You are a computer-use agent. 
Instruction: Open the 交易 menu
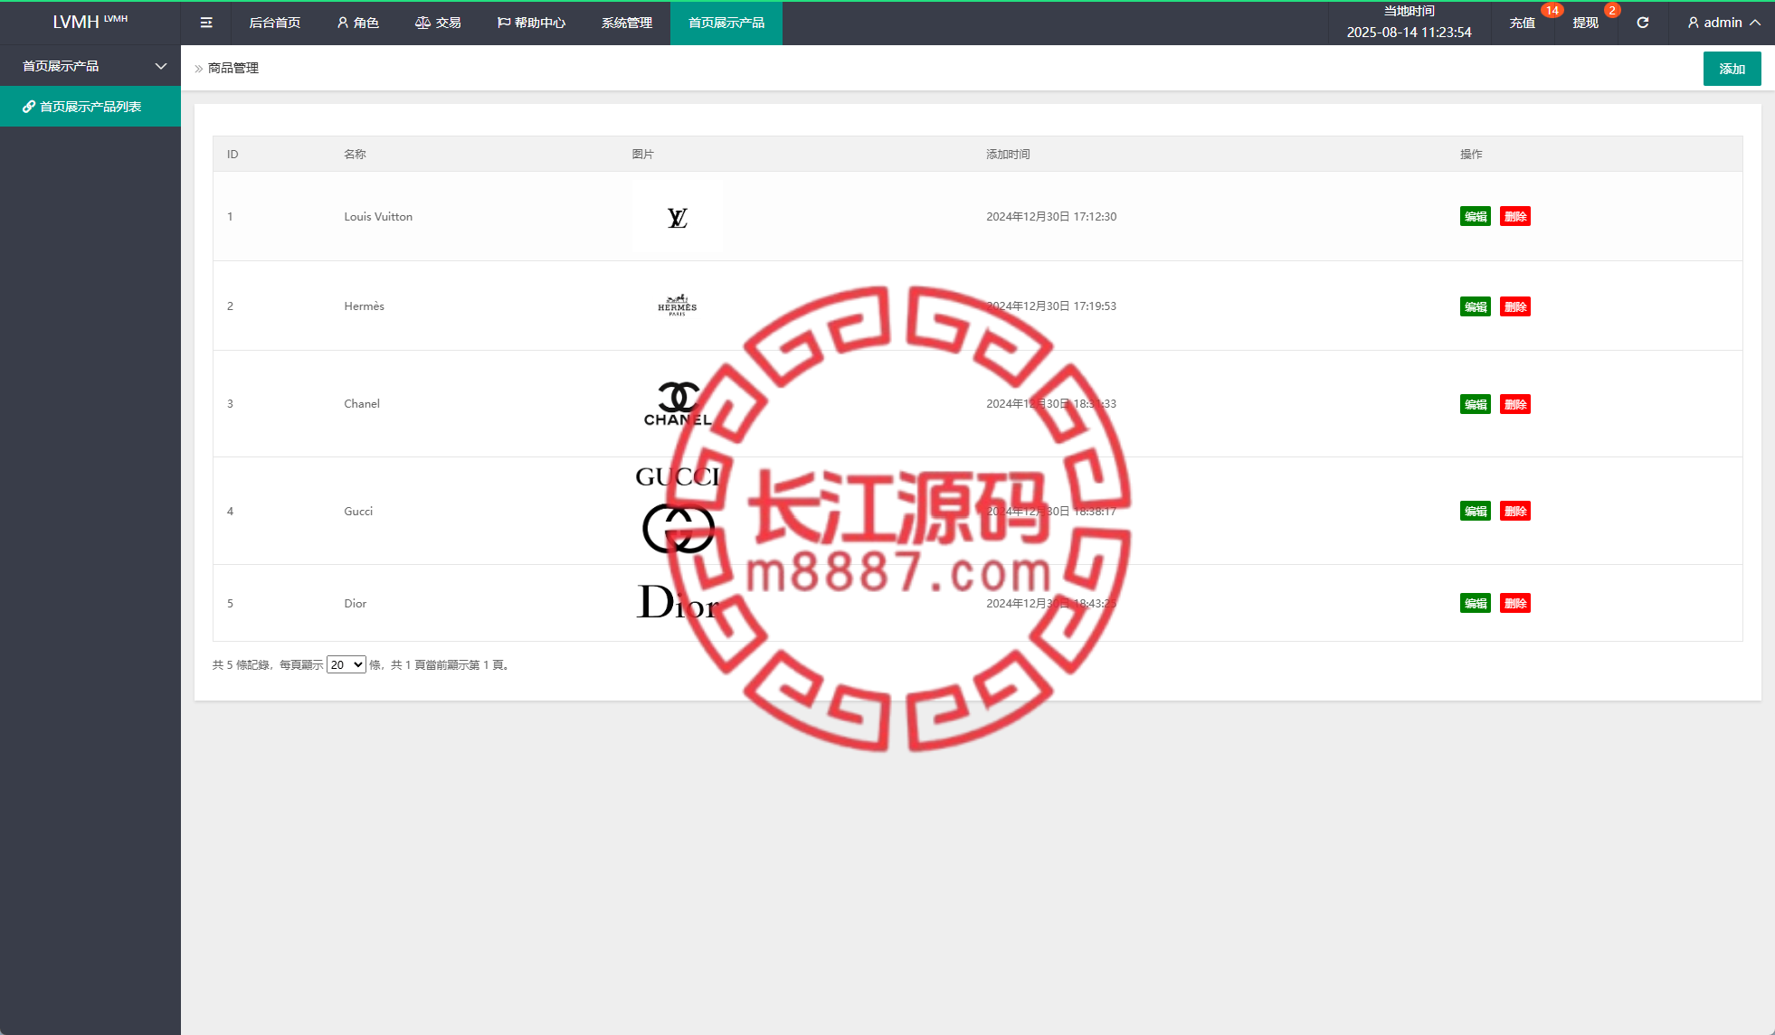[438, 23]
